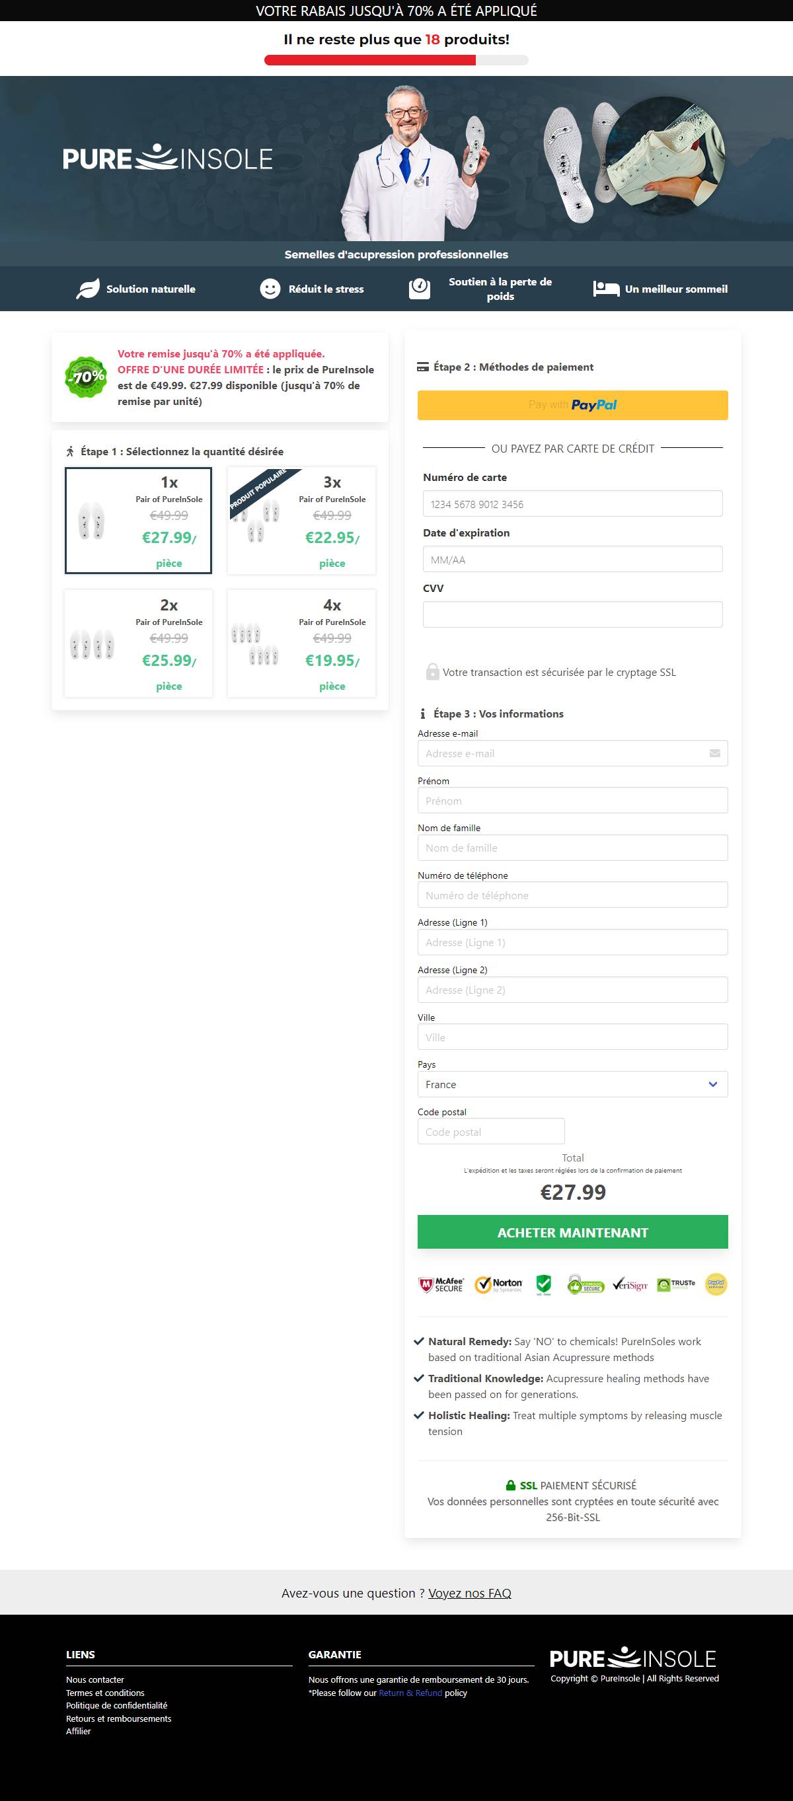Click the PureInsole logo in header banner

point(168,158)
